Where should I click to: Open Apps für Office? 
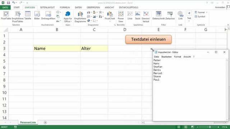pos(68,17)
